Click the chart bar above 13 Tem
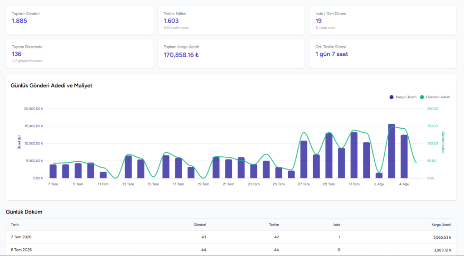The width and height of the screenshot is (464, 256). pos(128,167)
